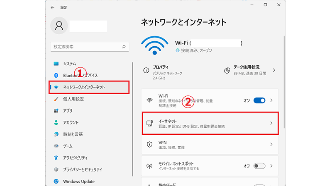Click the Windows Update icon
Screen dimensions: 332x186
(56, 181)
